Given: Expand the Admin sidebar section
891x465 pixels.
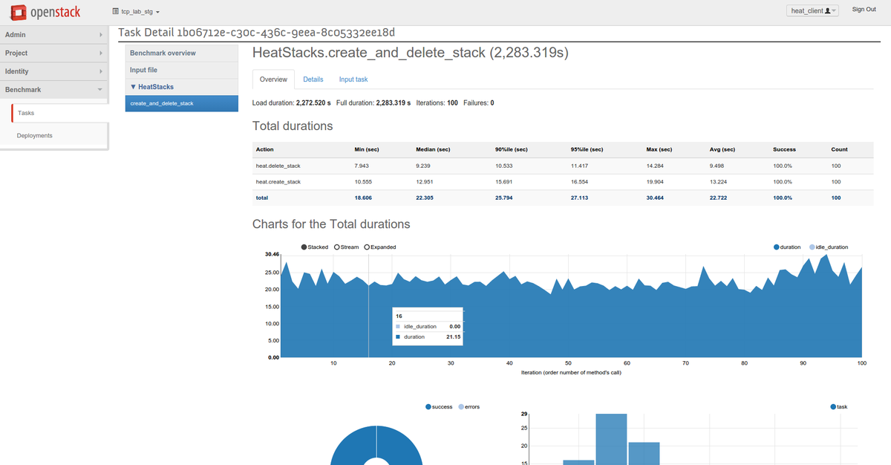Looking at the screenshot, I should pos(54,35).
